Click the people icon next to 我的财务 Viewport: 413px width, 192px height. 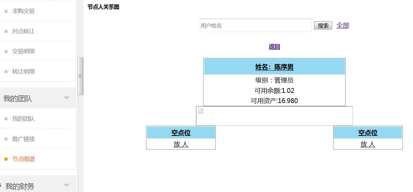coord(1,185)
